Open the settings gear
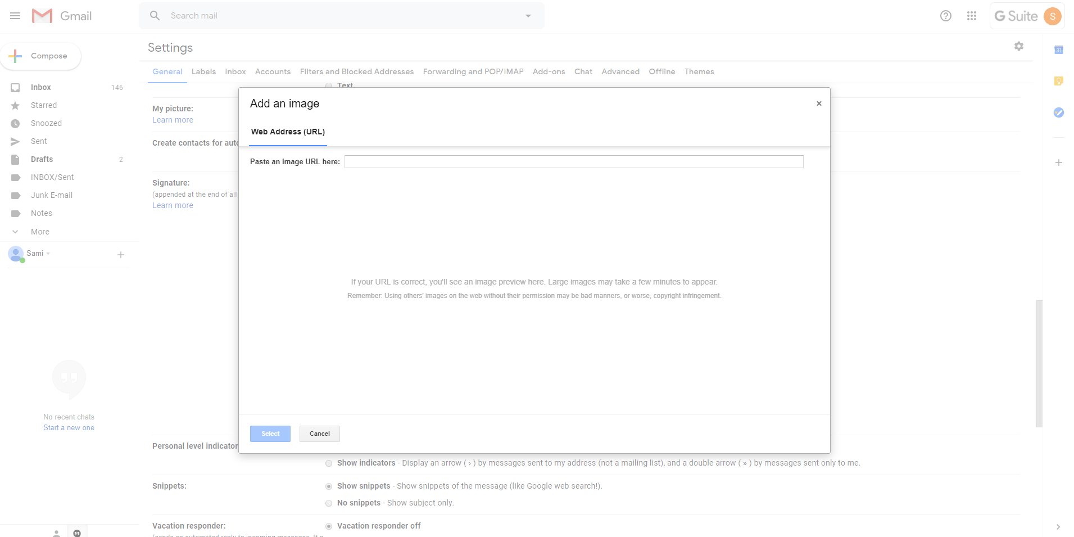 (x=1018, y=46)
